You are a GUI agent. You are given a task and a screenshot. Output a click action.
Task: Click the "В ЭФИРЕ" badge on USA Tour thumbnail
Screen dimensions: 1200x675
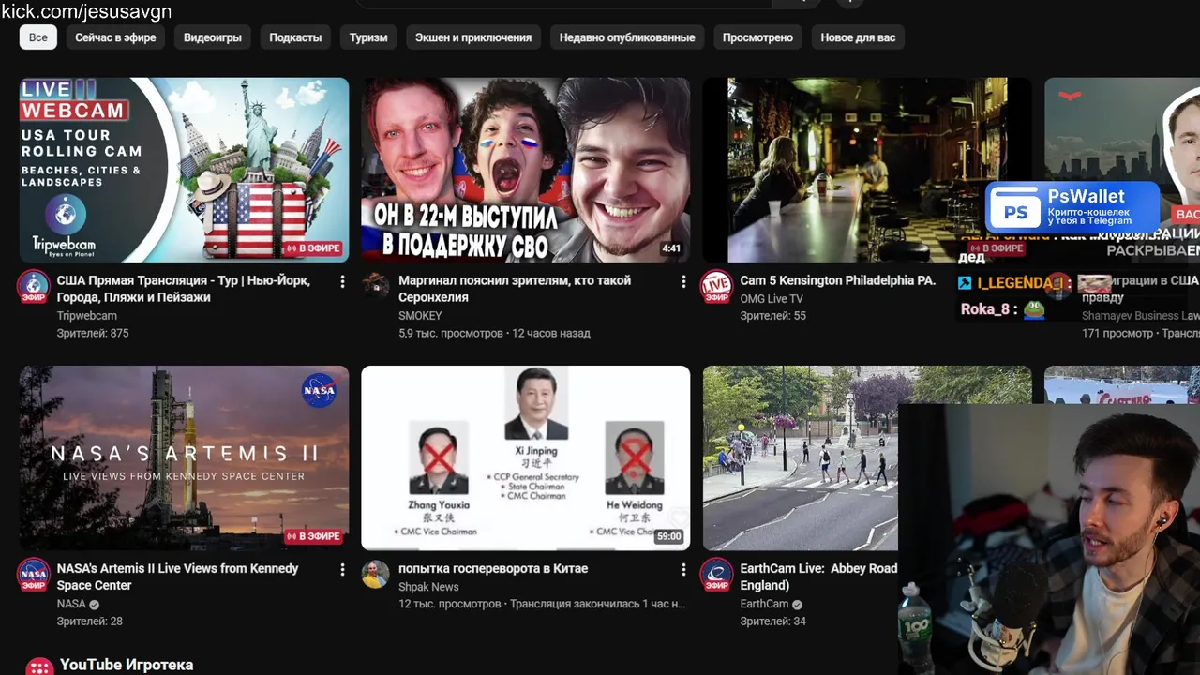pyautogui.click(x=313, y=248)
